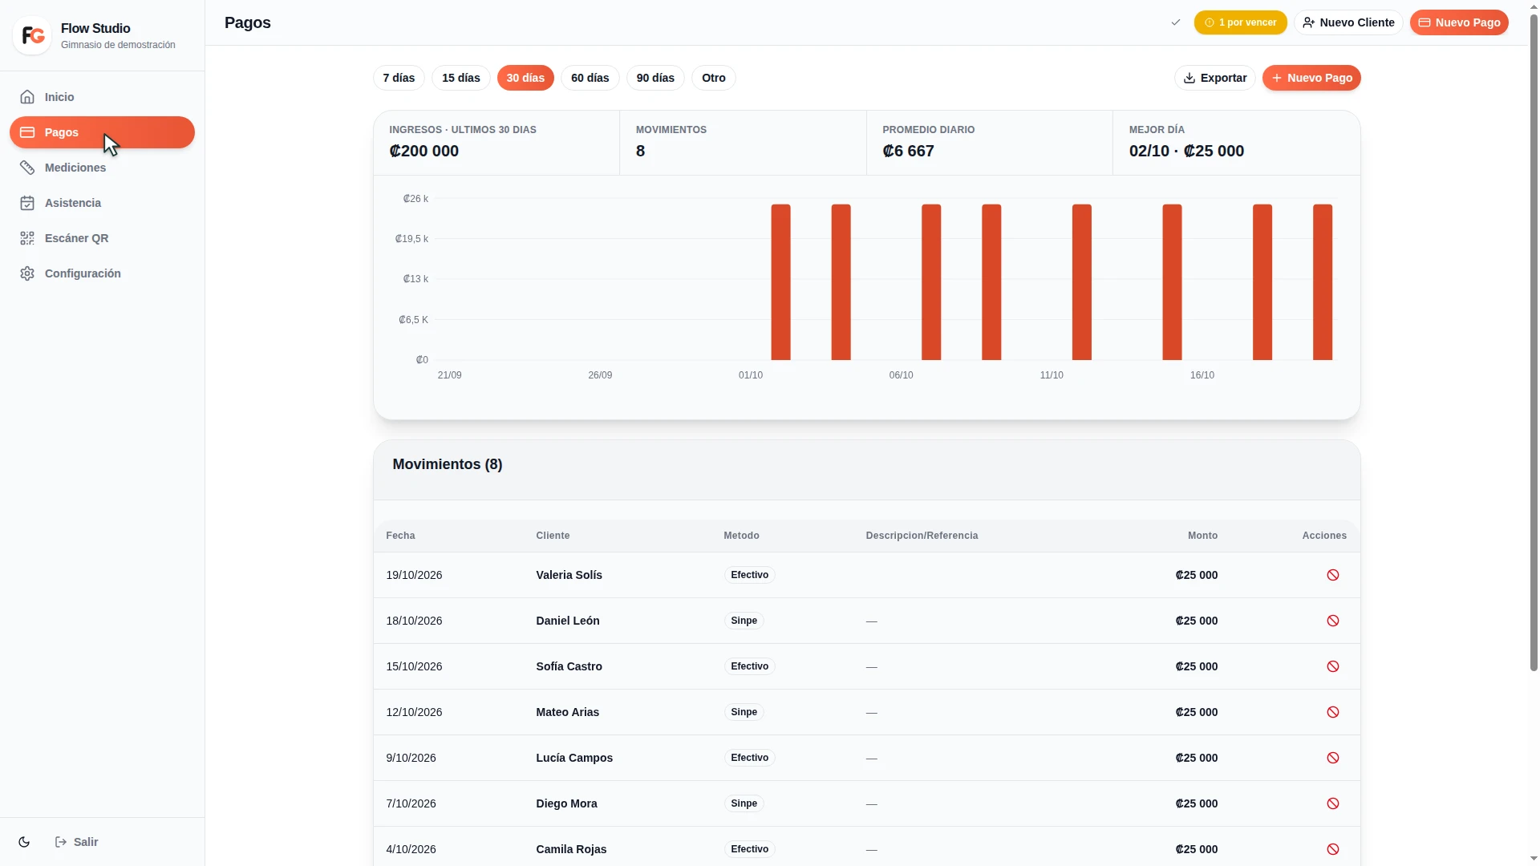This screenshot has height=866, width=1540.
Task: Open the Asistencia page
Action: click(x=102, y=203)
